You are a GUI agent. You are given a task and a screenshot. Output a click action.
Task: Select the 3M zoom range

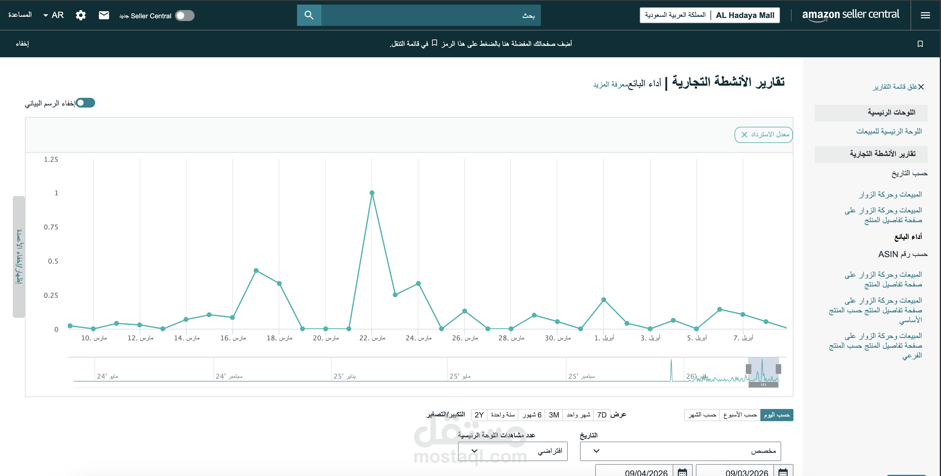(553, 415)
